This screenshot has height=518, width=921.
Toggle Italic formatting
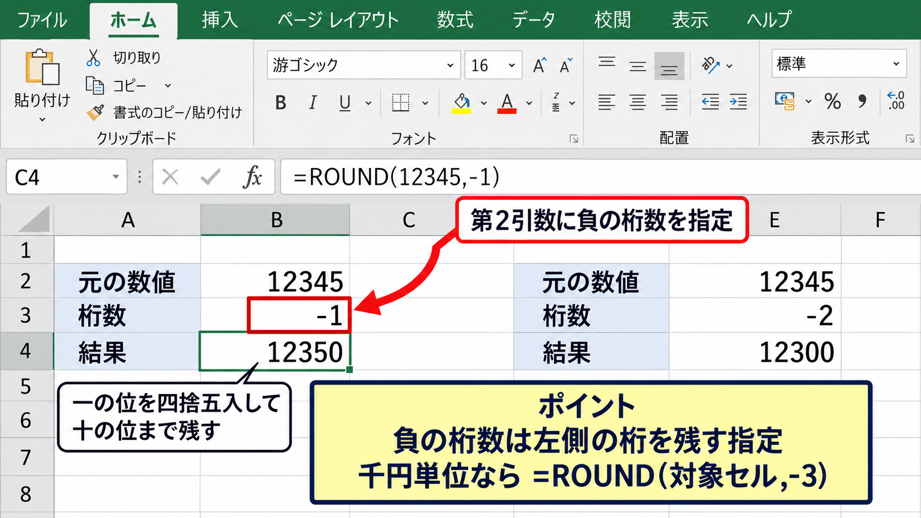pos(313,102)
